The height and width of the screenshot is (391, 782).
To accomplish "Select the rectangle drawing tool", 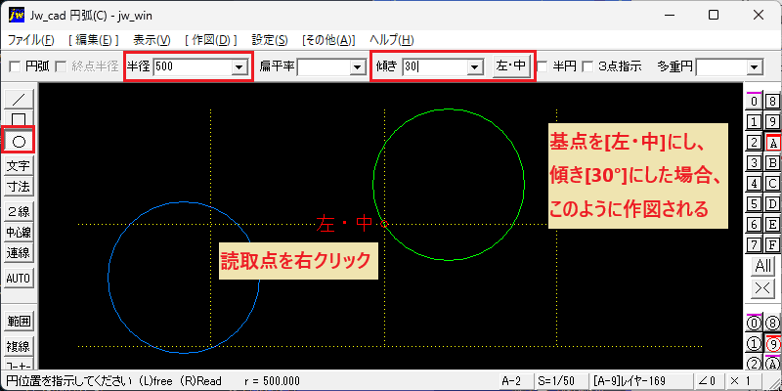I will point(19,118).
